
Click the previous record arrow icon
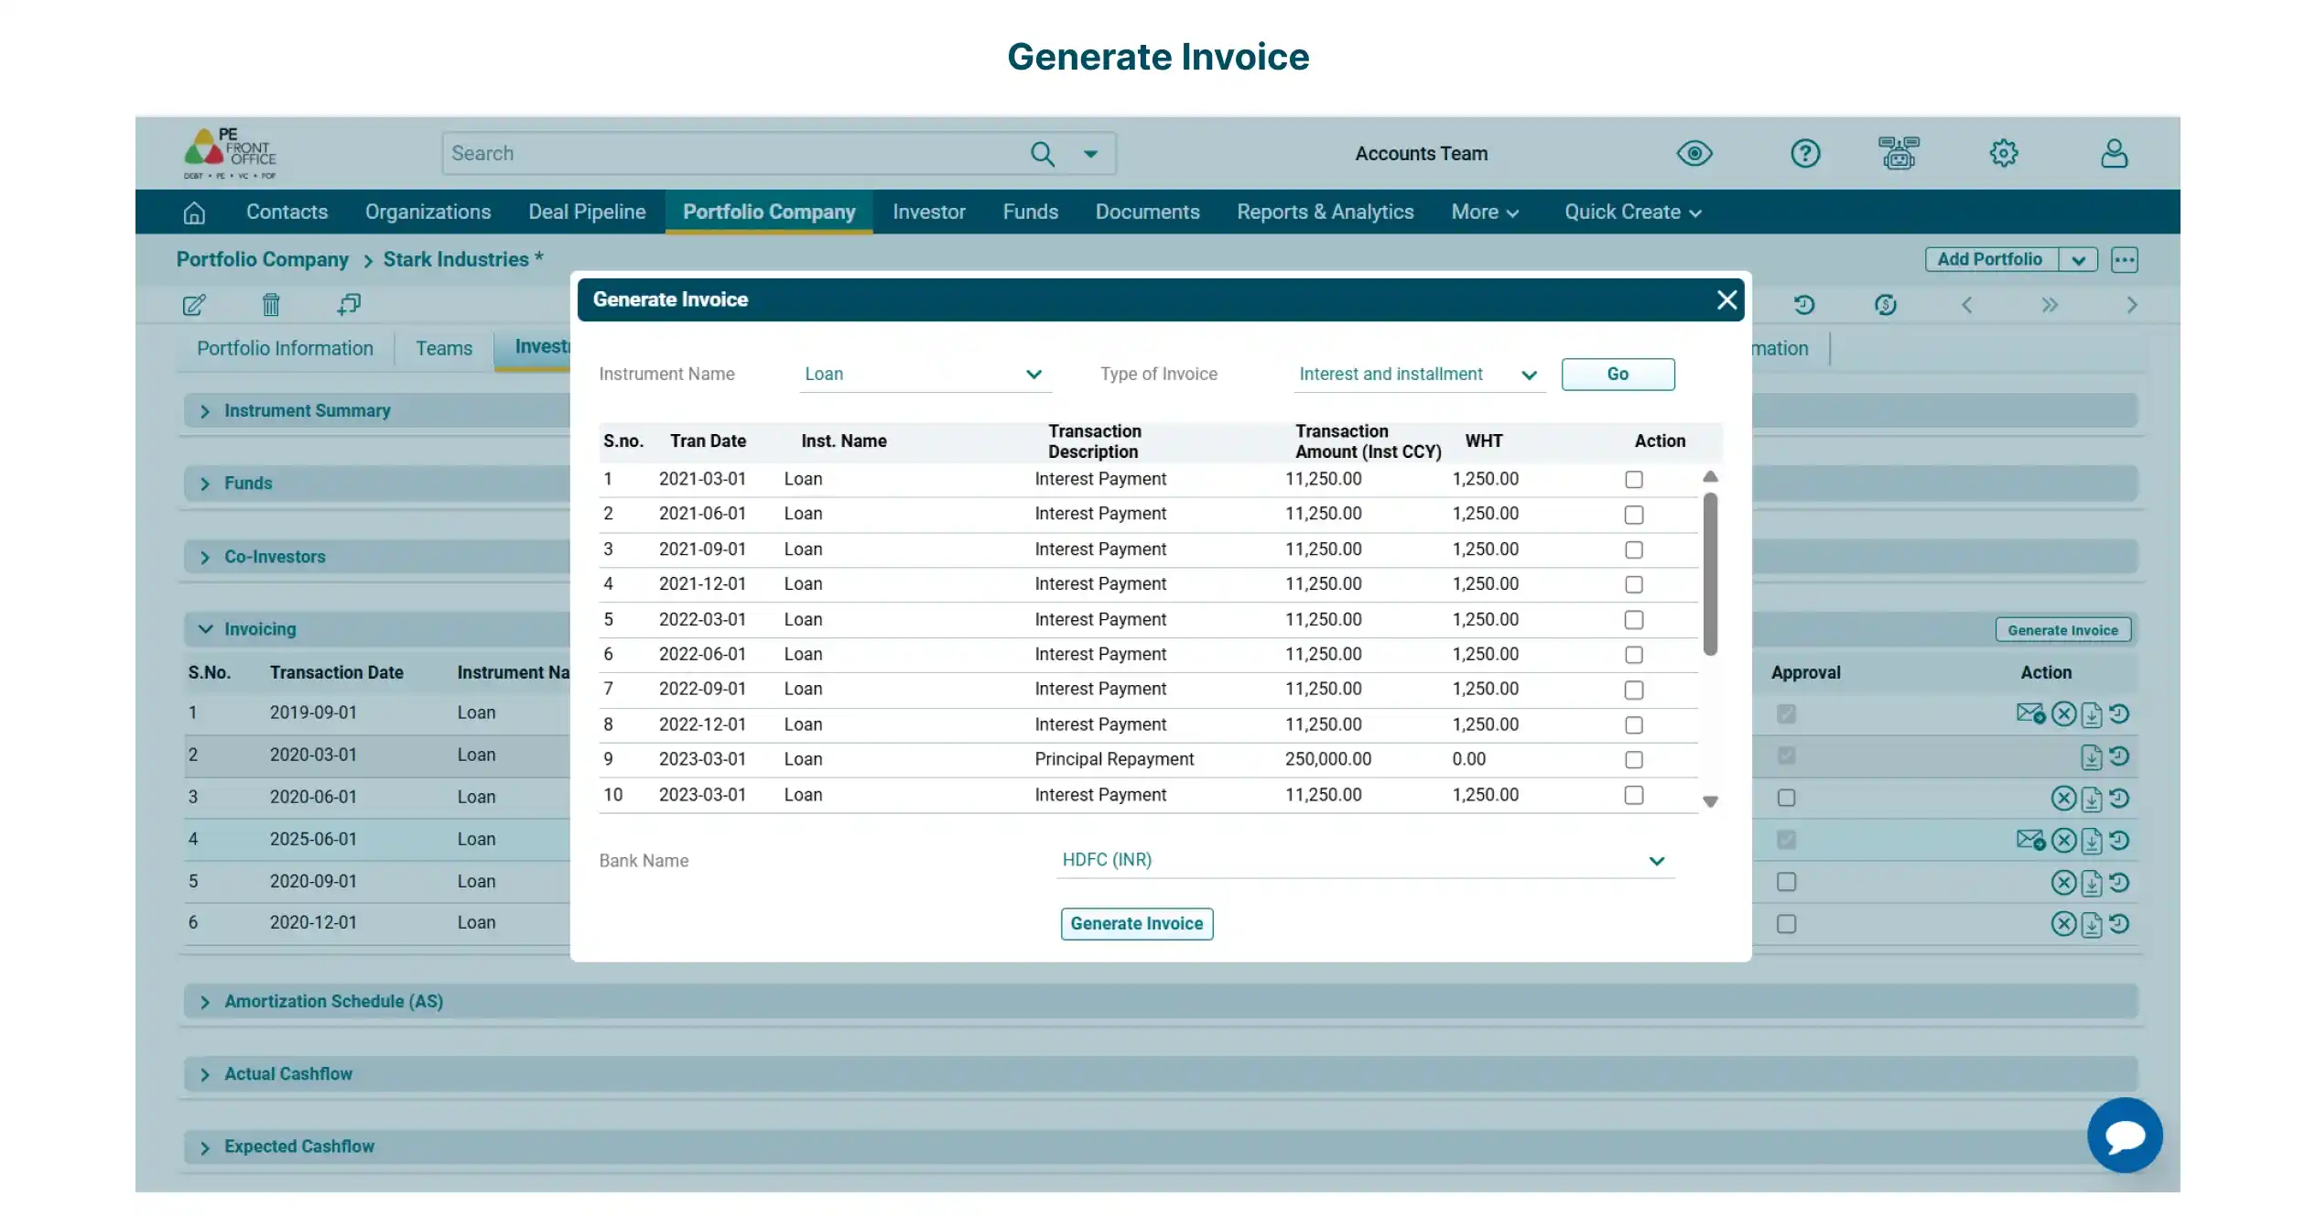pos(1966,305)
